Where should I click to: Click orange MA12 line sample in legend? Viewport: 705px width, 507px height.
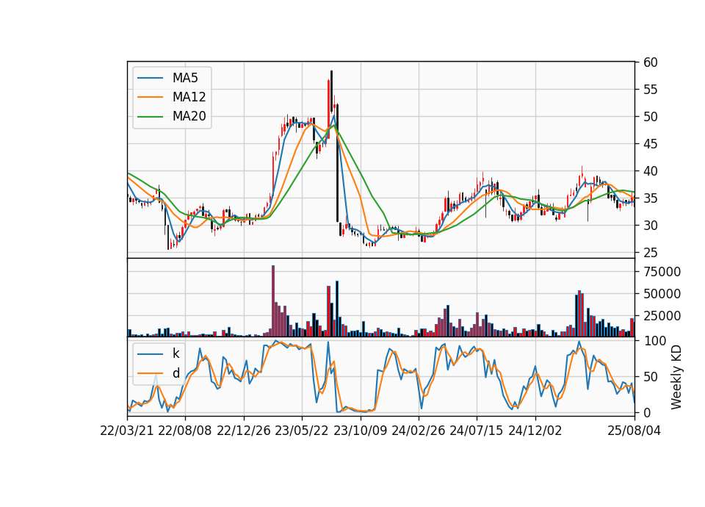pyautogui.click(x=150, y=97)
